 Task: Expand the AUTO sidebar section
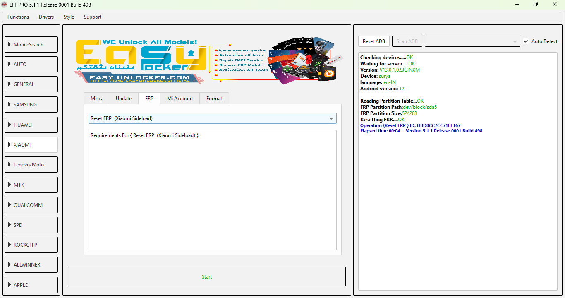point(31,65)
